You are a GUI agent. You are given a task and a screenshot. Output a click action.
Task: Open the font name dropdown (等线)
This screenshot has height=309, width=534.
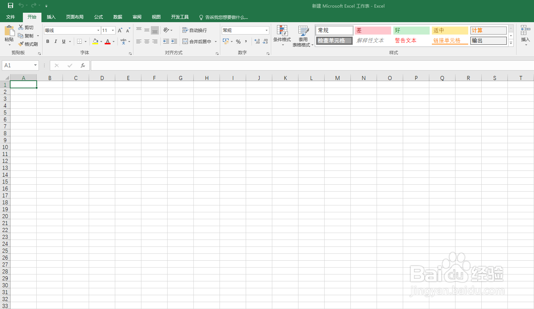[98, 31]
